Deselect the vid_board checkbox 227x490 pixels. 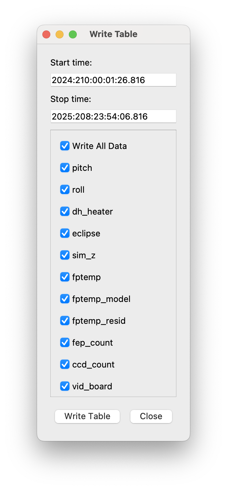(65, 386)
